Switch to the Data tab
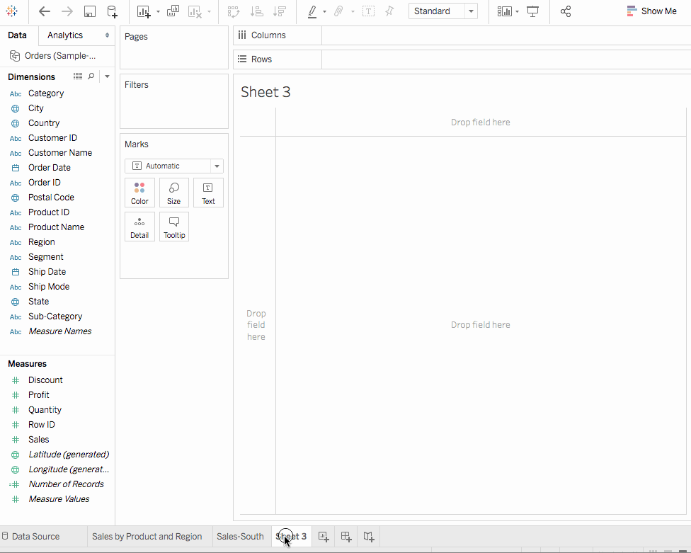 pyautogui.click(x=17, y=35)
